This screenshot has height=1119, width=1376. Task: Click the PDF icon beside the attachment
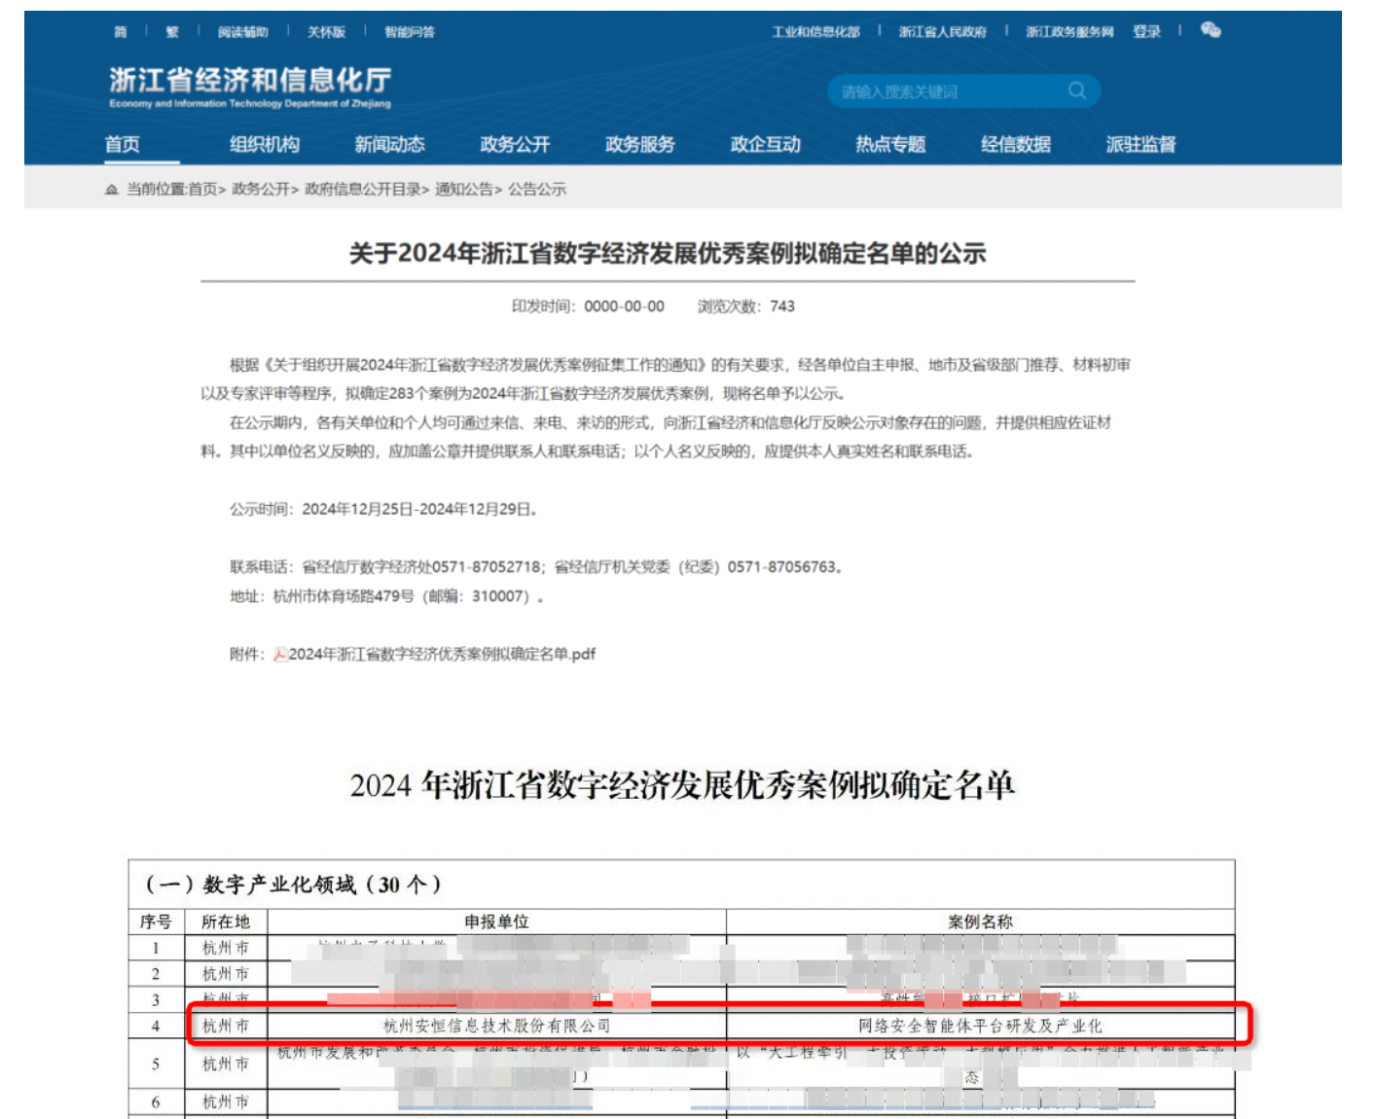point(280,655)
